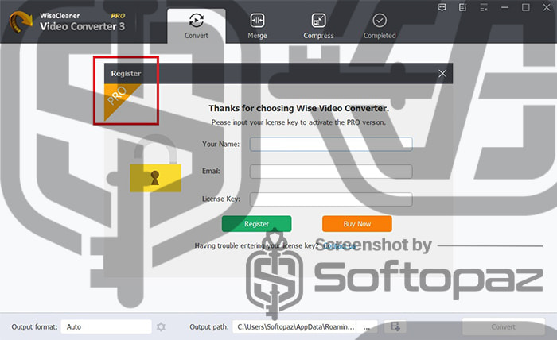Browse output path with the ellipsis button
Image resolution: width=557 pixels, height=340 pixels.
(x=367, y=326)
